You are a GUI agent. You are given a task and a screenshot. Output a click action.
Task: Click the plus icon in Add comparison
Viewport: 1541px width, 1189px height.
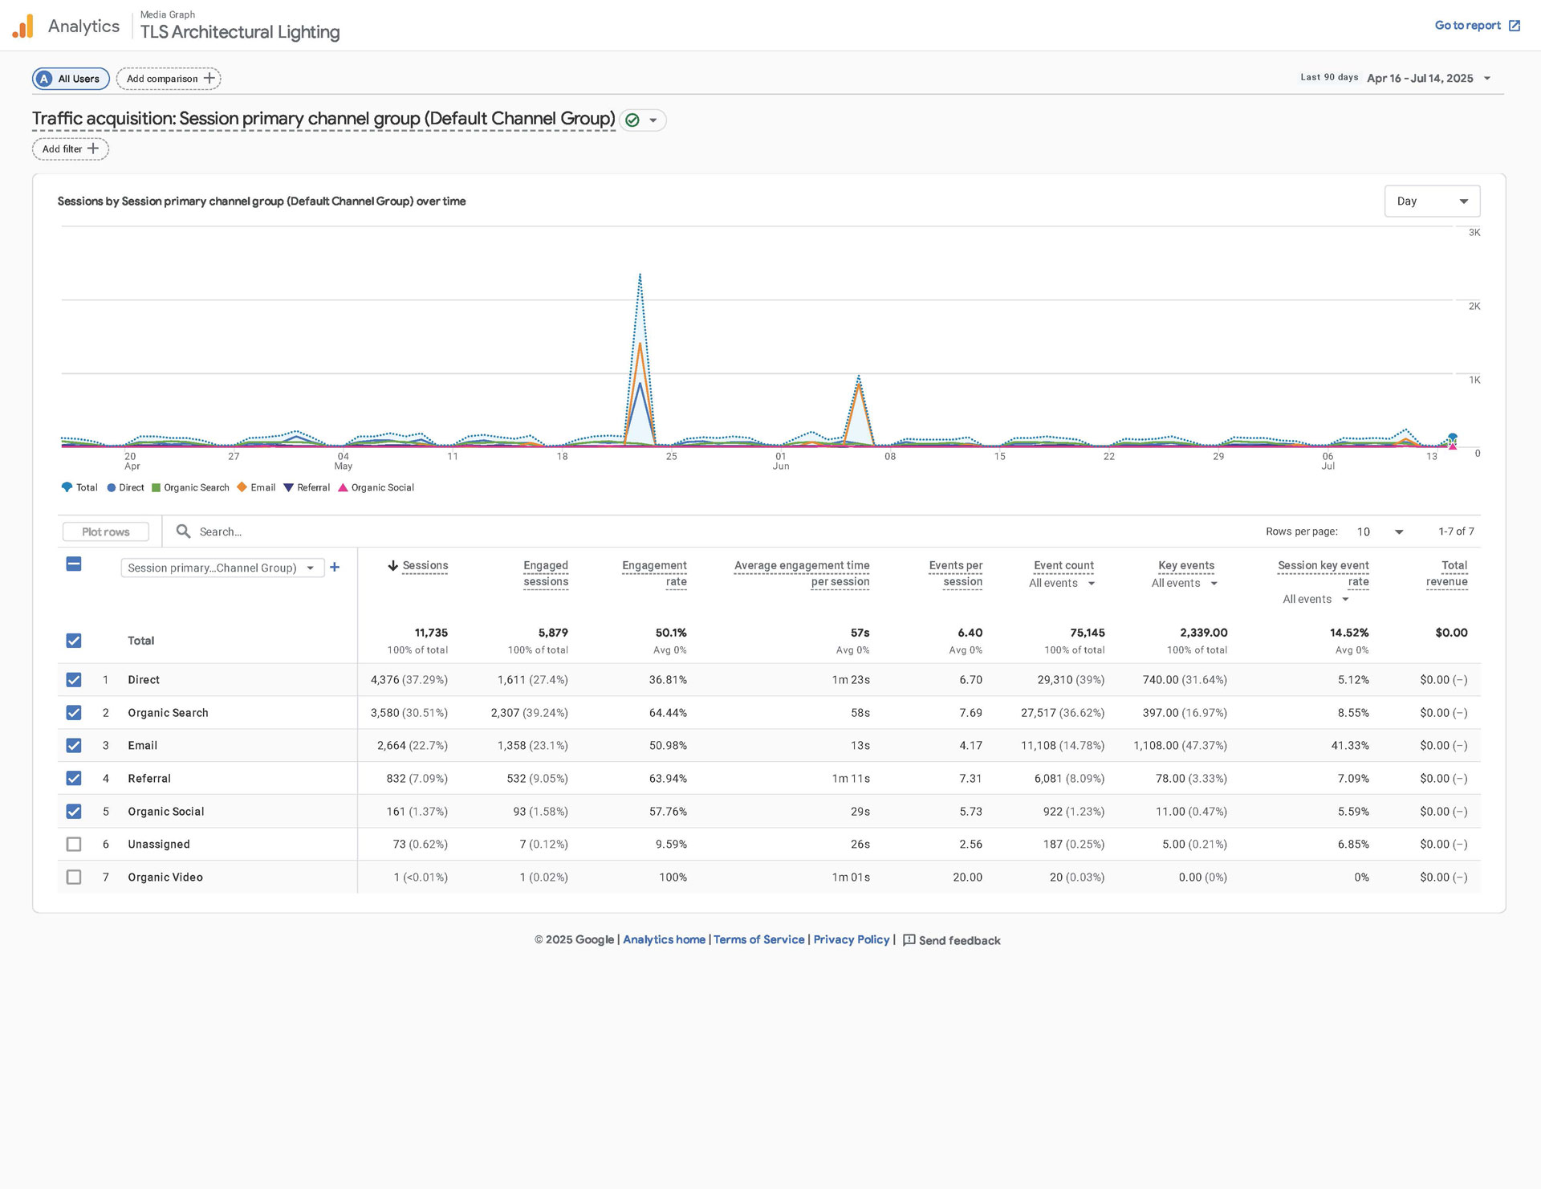[209, 78]
